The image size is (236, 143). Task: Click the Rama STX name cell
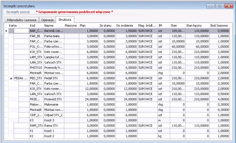click(x=54, y=126)
